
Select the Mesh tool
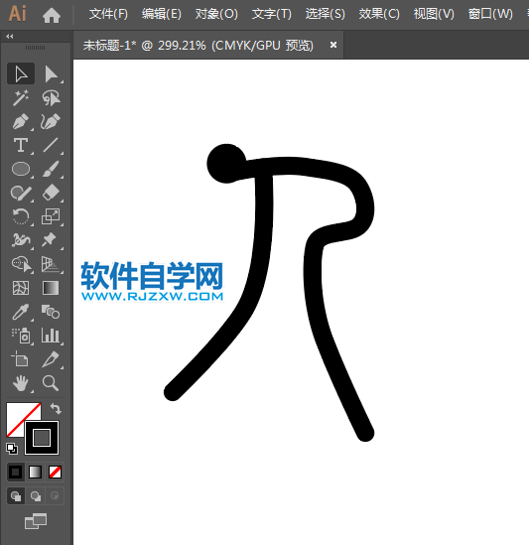coord(21,288)
